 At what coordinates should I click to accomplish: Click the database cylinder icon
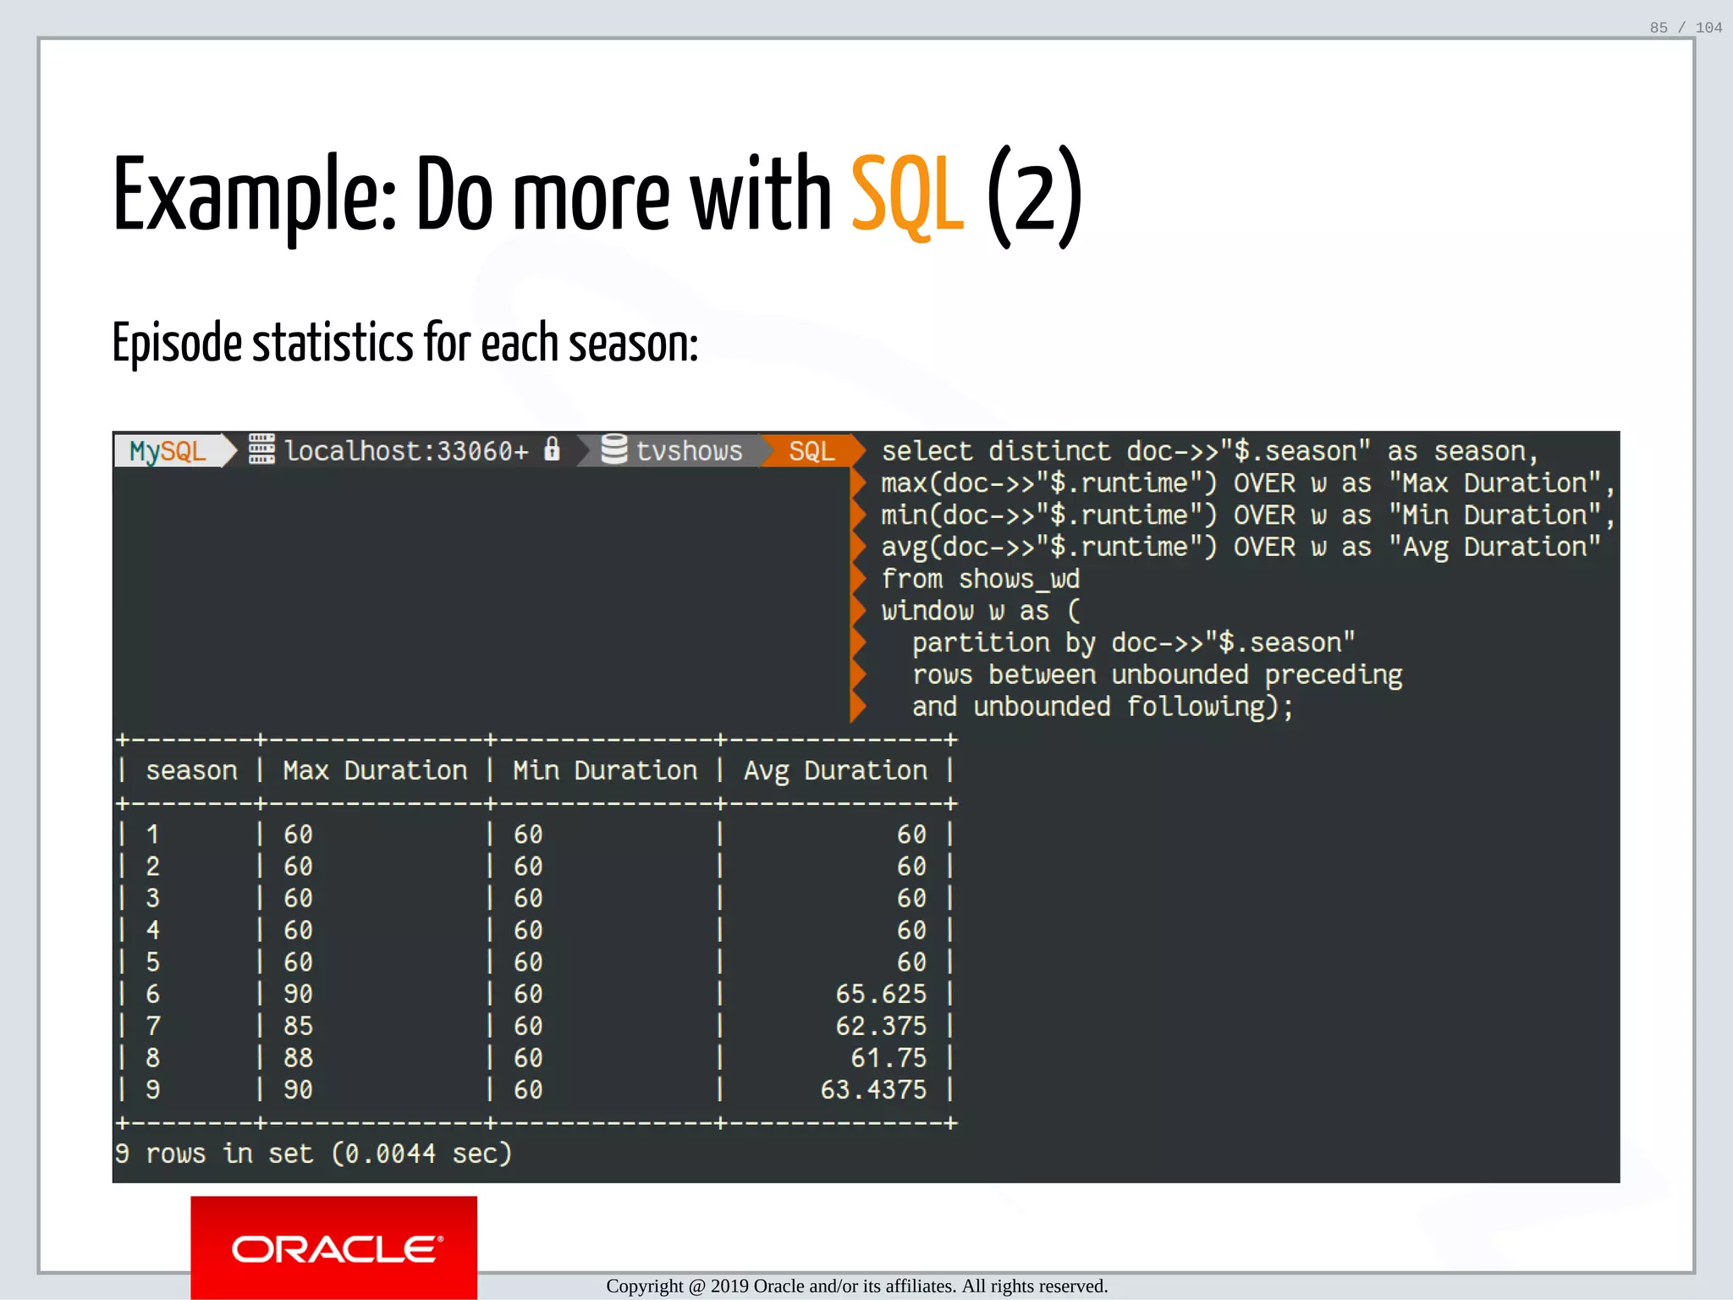click(613, 449)
